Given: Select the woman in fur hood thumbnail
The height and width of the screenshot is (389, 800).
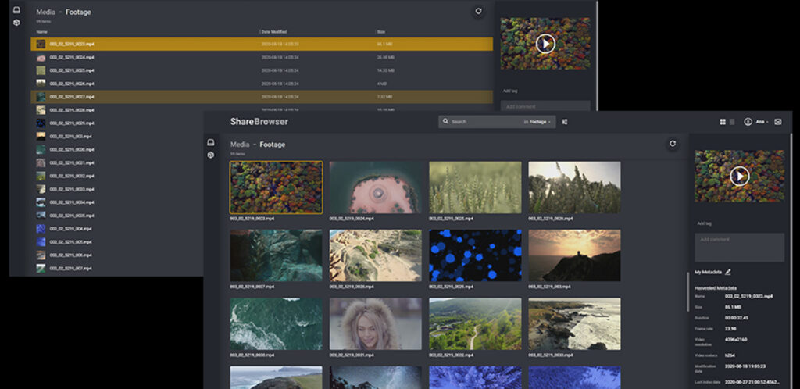Looking at the screenshot, I should click(376, 323).
